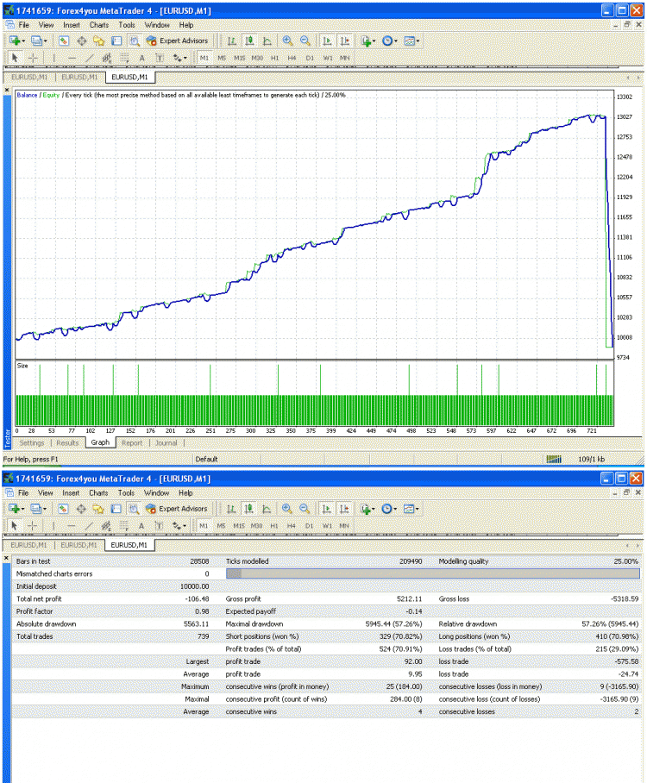Click Expert Advisors button in upper window

coord(178,41)
